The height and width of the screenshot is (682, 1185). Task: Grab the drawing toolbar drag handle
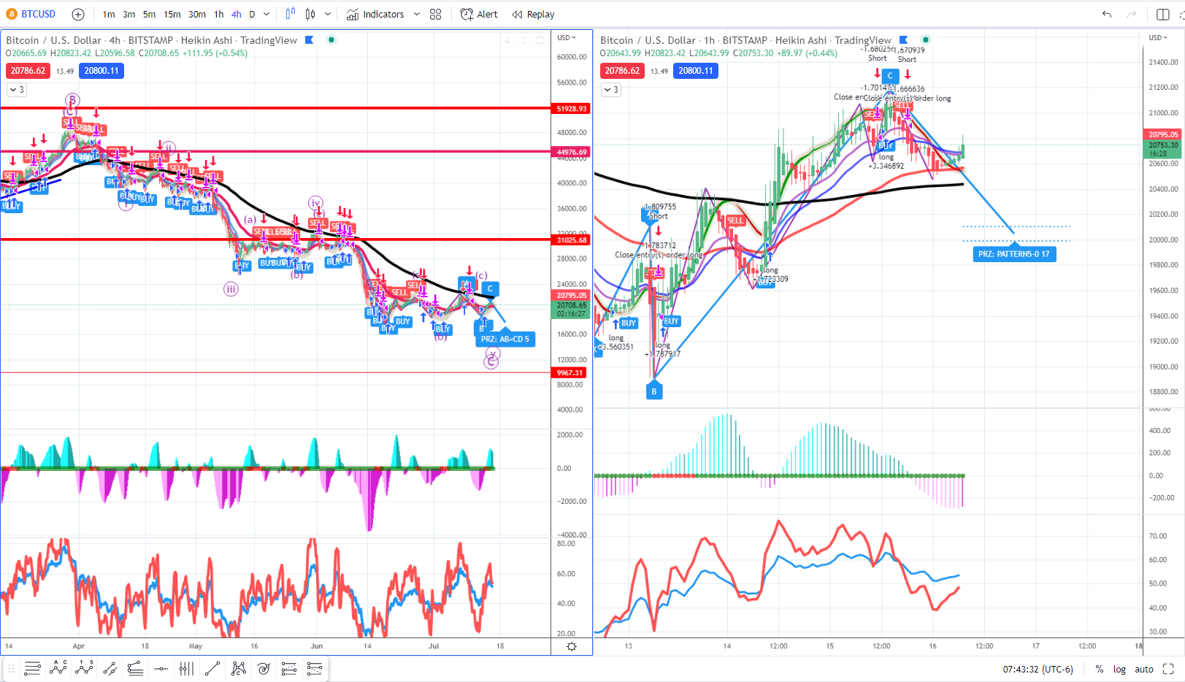coord(11,668)
